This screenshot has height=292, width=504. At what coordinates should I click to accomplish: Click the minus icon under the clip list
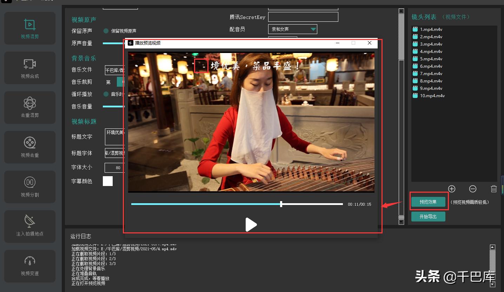click(473, 189)
